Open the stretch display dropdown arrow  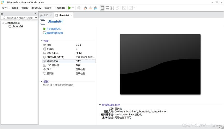(x=134, y=8)
